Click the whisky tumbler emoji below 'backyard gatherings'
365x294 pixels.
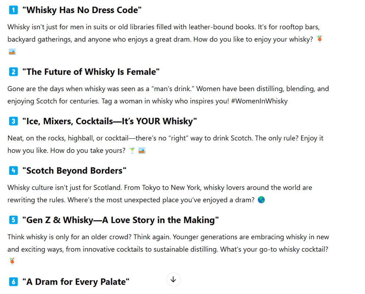(x=12, y=52)
